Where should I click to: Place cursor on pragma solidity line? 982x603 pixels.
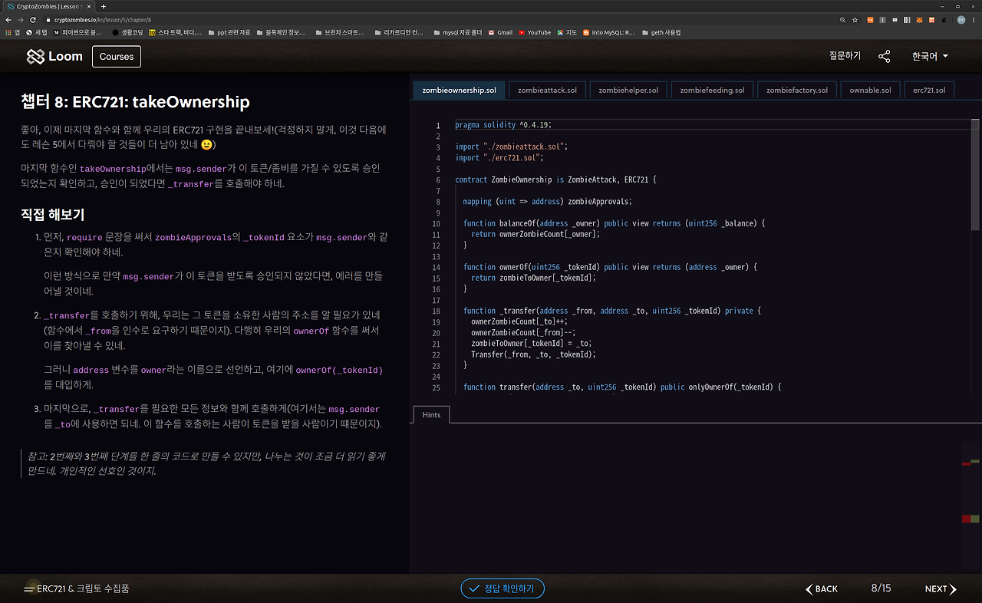click(x=503, y=125)
